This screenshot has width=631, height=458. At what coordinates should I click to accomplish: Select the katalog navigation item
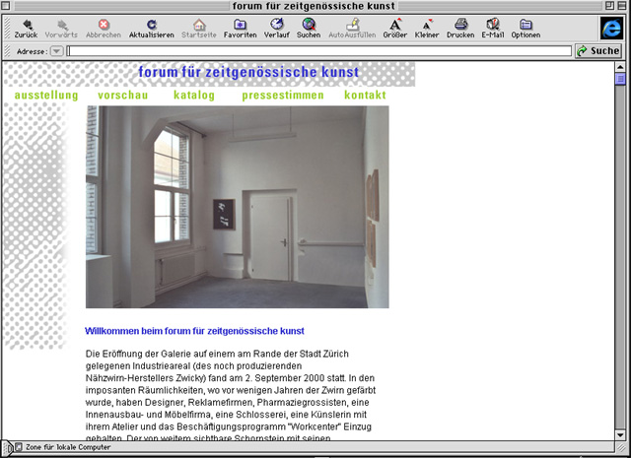pyautogui.click(x=193, y=96)
